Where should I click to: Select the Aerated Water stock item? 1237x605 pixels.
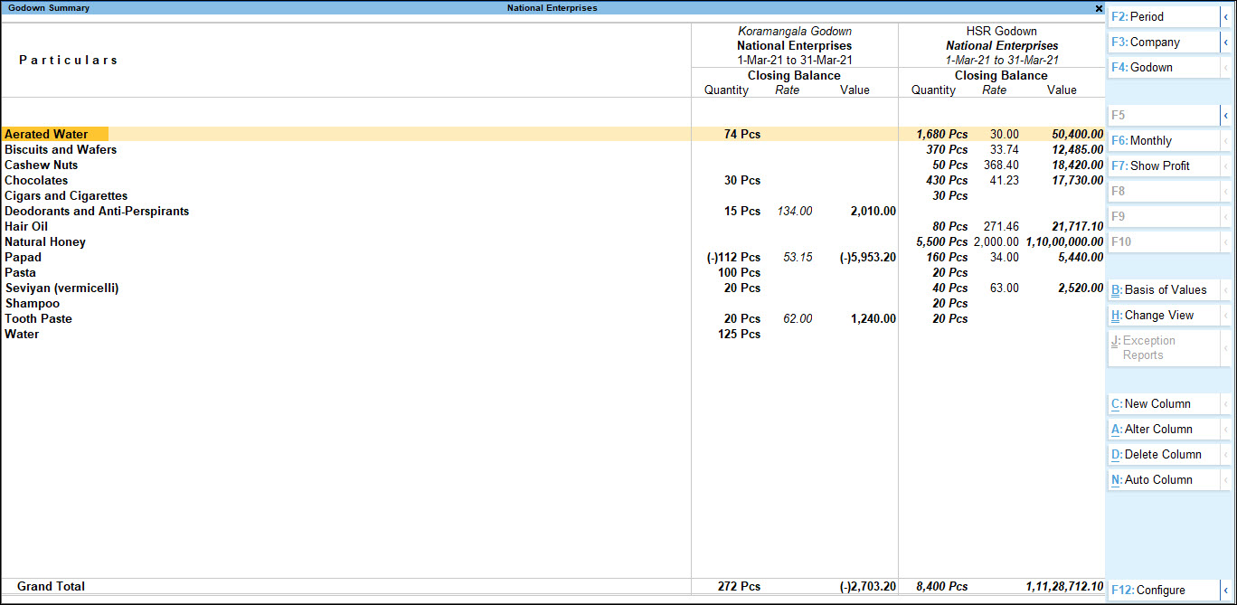45,134
